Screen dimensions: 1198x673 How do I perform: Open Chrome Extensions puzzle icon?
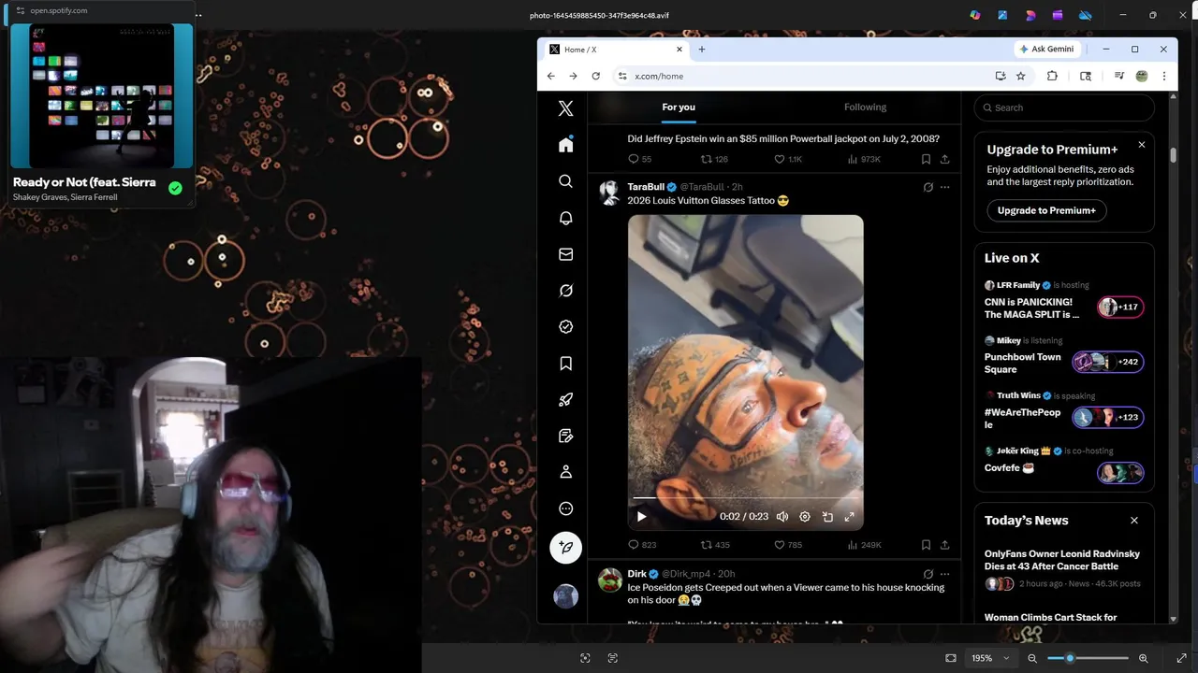tap(1052, 77)
